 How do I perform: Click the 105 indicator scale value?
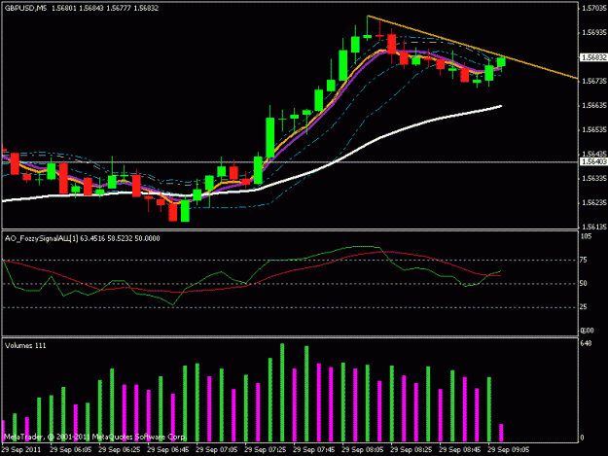(x=587, y=236)
